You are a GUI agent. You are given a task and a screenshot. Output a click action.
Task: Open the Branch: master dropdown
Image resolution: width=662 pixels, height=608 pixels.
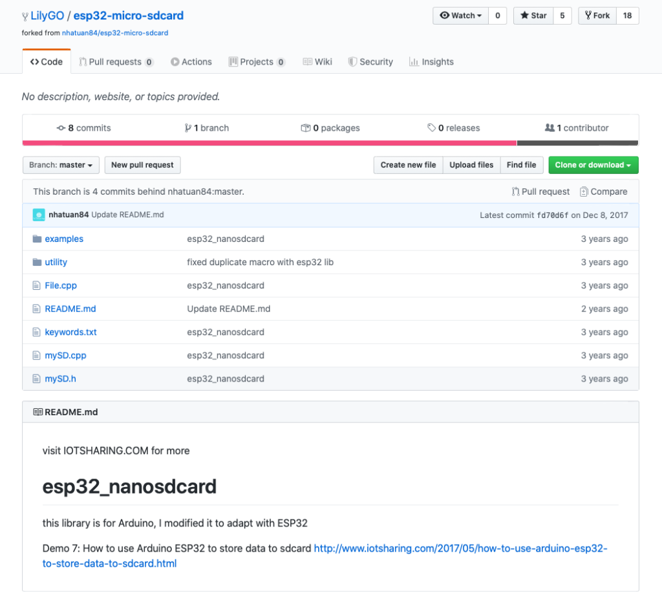click(x=61, y=165)
